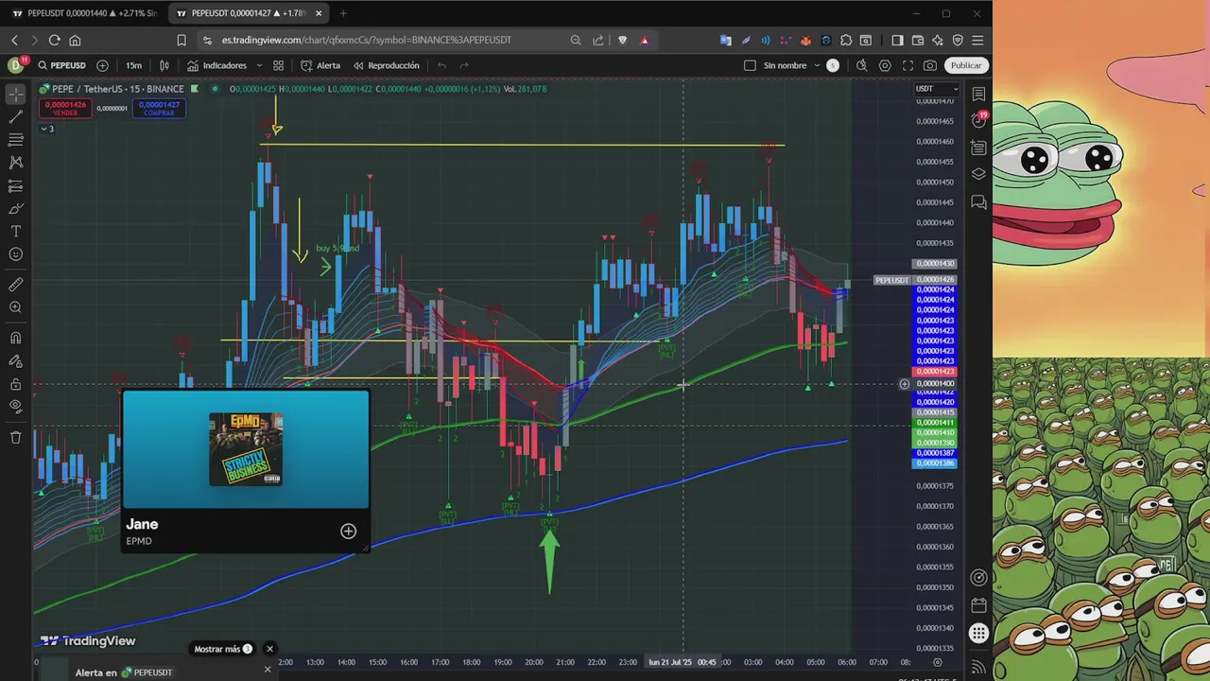The height and width of the screenshot is (681, 1210).
Task: Select the zoom in tool
Action: pyautogui.click(x=15, y=307)
